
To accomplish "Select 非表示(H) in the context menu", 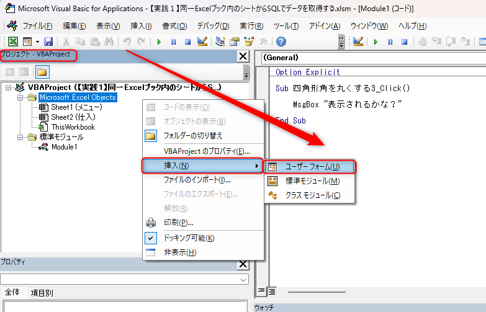I will (x=204, y=252).
